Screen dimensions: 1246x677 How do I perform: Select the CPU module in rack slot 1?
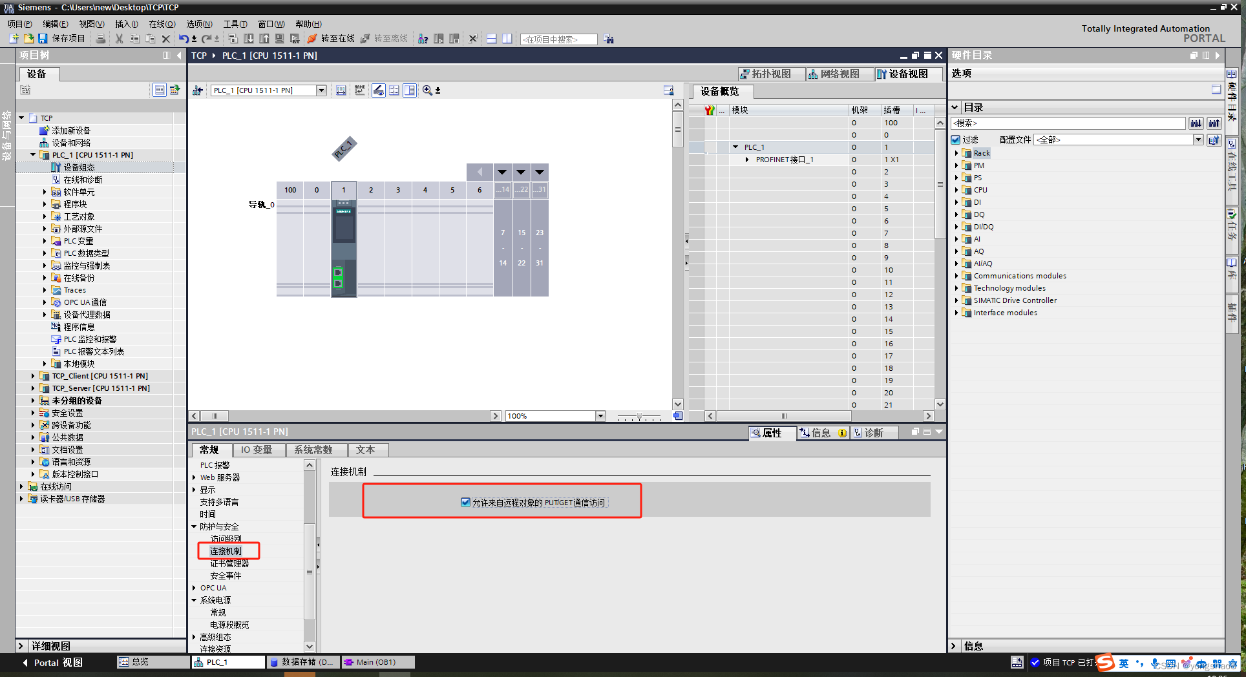[344, 248]
